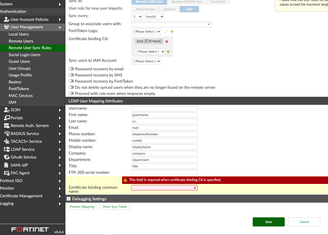Add another certificate binding CA with green plus
The width and height of the screenshot is (328, 235).
tap(168, 52)
